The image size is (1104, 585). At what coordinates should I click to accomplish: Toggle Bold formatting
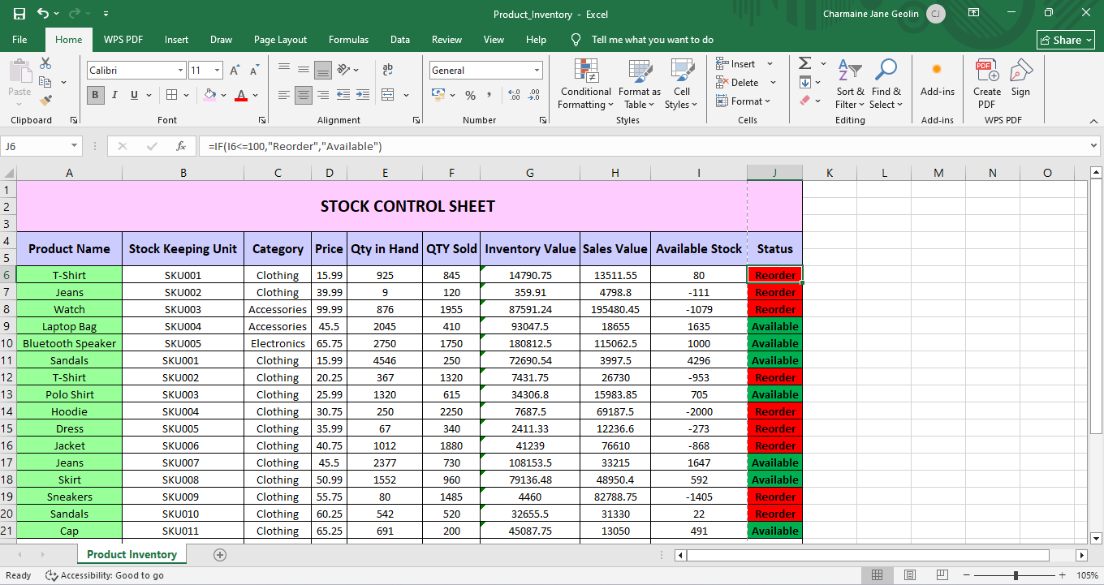(x=96, y=95)
